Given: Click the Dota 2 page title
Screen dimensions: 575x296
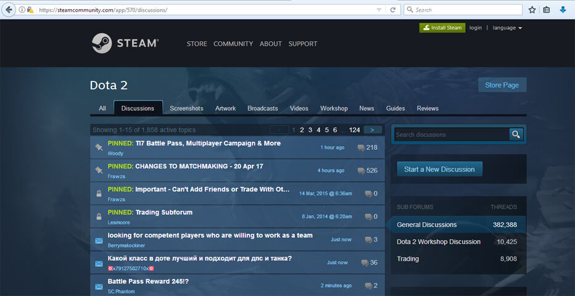Looking at the screenshot, I should [x=109, y=85].
